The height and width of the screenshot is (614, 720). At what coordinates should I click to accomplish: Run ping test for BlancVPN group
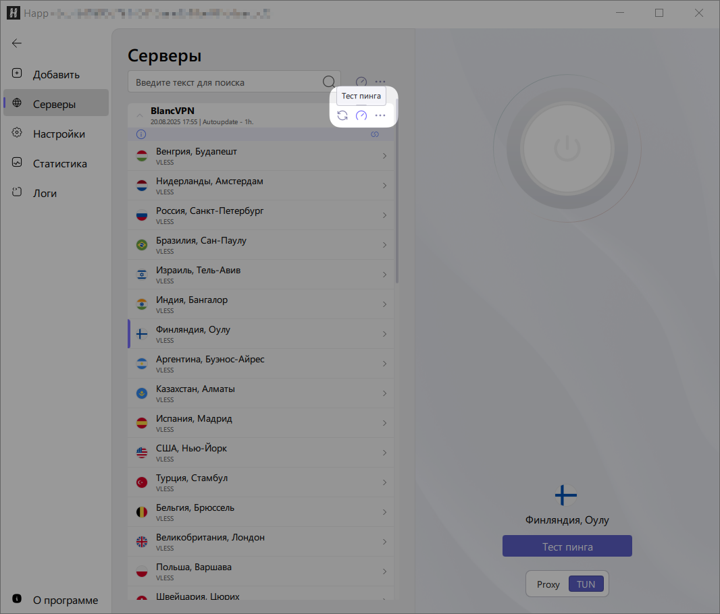coord(361,115)
